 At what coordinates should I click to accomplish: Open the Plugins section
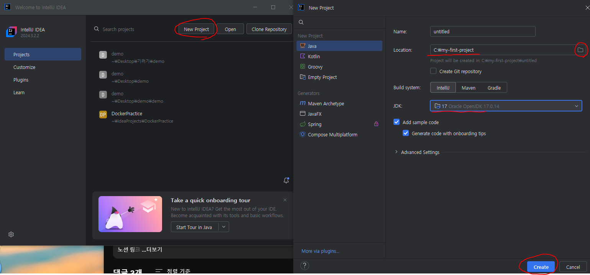[x=21, y=80]
